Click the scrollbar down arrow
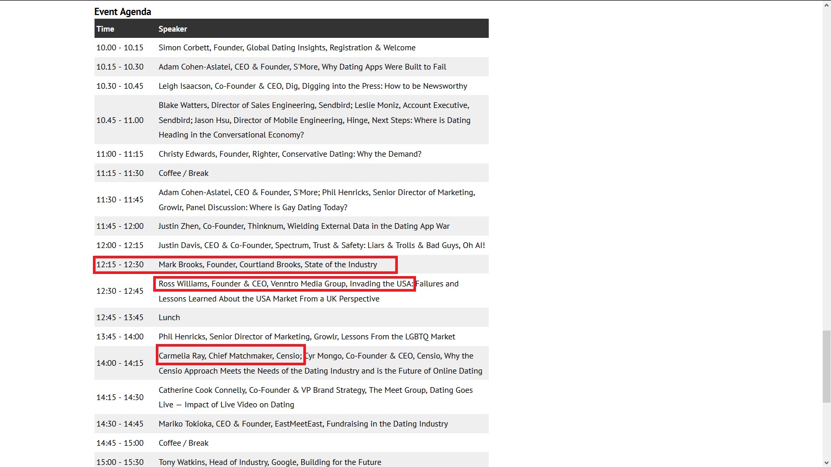 tap(826, 462)
